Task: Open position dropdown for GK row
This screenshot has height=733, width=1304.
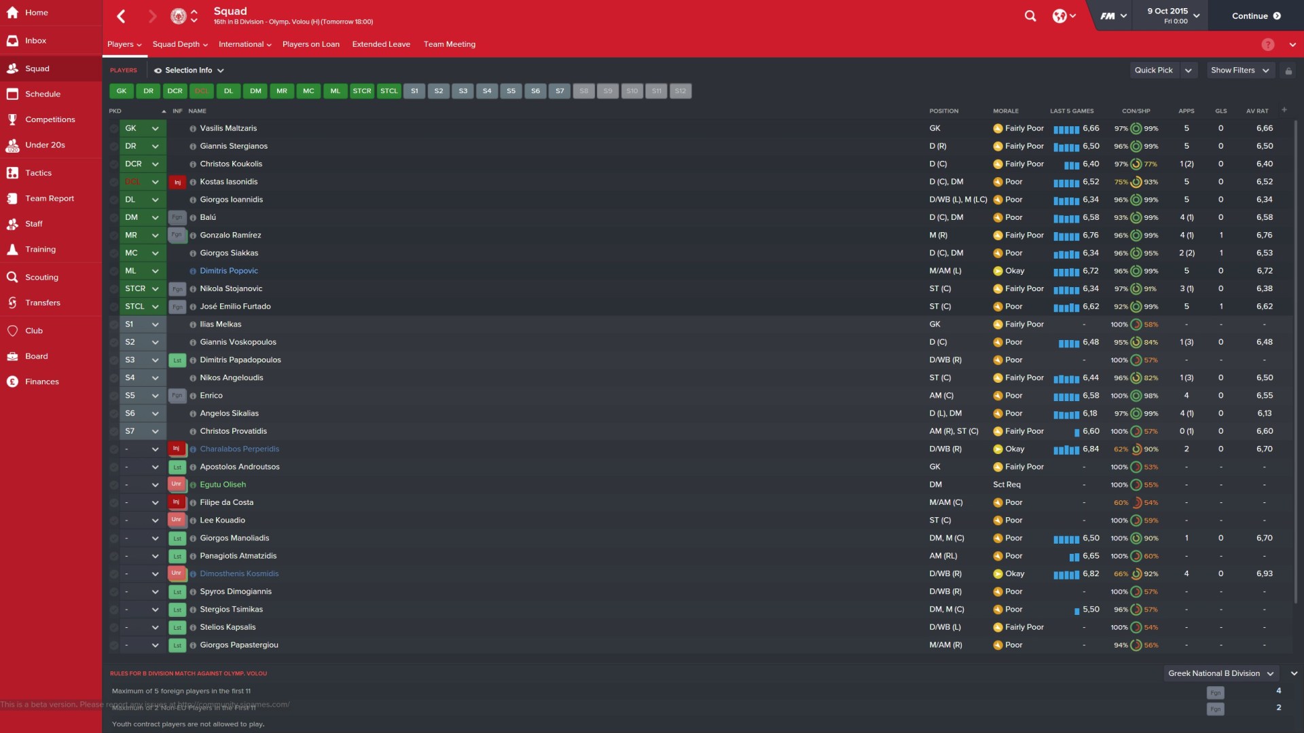Action: 155,128
